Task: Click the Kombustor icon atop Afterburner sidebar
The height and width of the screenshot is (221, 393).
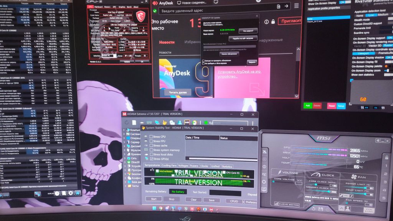Action: pos(264,152)
